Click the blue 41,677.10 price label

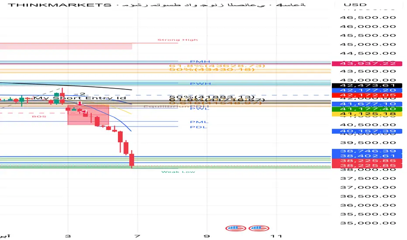pyautogui.click(x=367, y=104)
